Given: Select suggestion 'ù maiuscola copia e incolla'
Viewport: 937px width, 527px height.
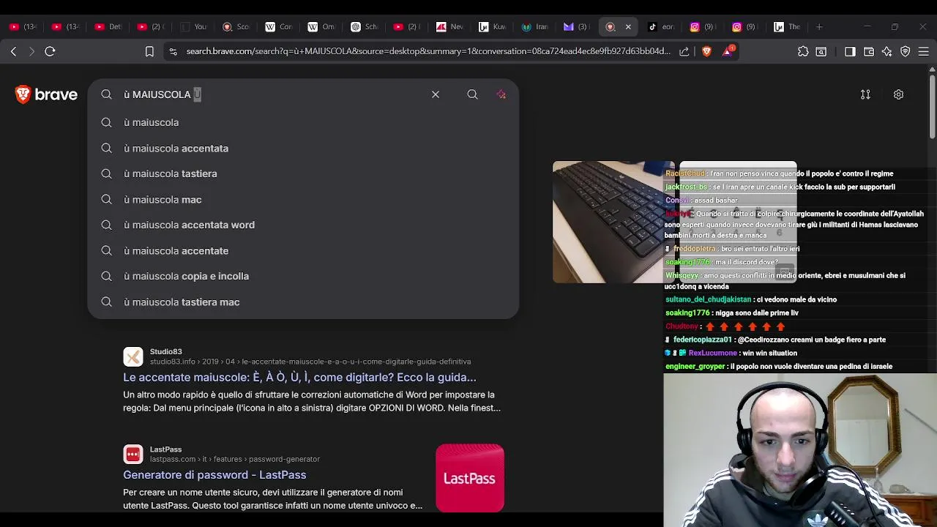Looking at the screenshot, I should 303,276.
